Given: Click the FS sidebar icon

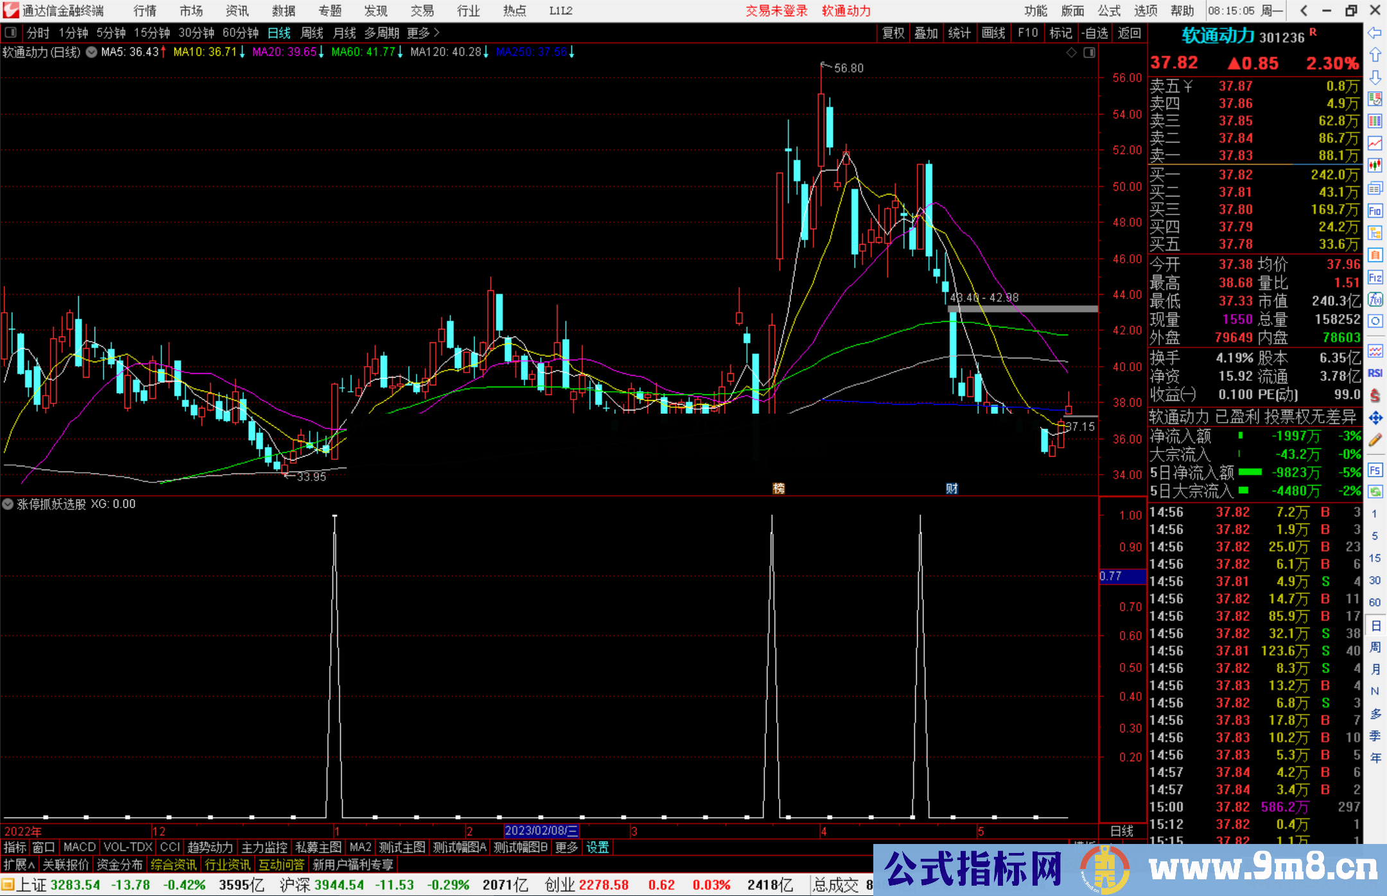Looking at the screenshot, I should point(1375,470).
